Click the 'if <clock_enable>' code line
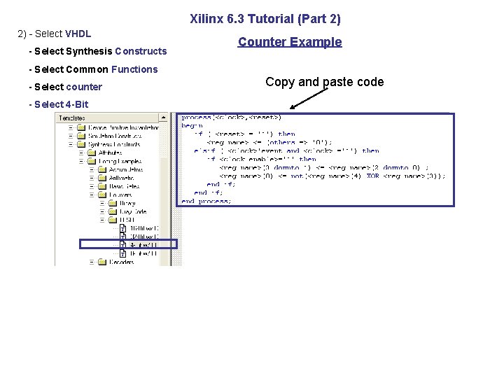Image resolution: width=504 pixels, height=378 pixels. [262, 159]
